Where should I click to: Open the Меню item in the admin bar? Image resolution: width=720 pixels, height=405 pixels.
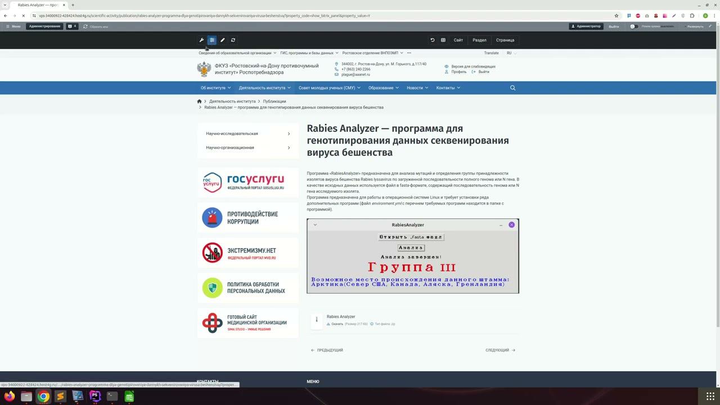[13, 26]
